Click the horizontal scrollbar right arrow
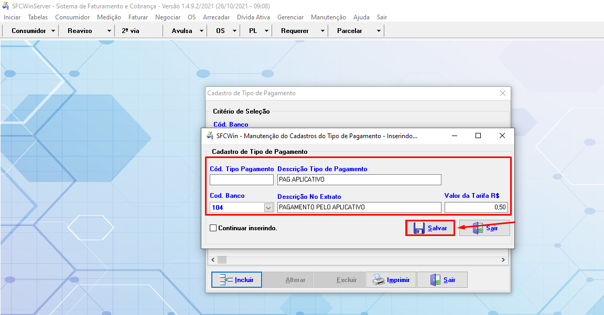The image size is (604, 315). click(503, 260)
